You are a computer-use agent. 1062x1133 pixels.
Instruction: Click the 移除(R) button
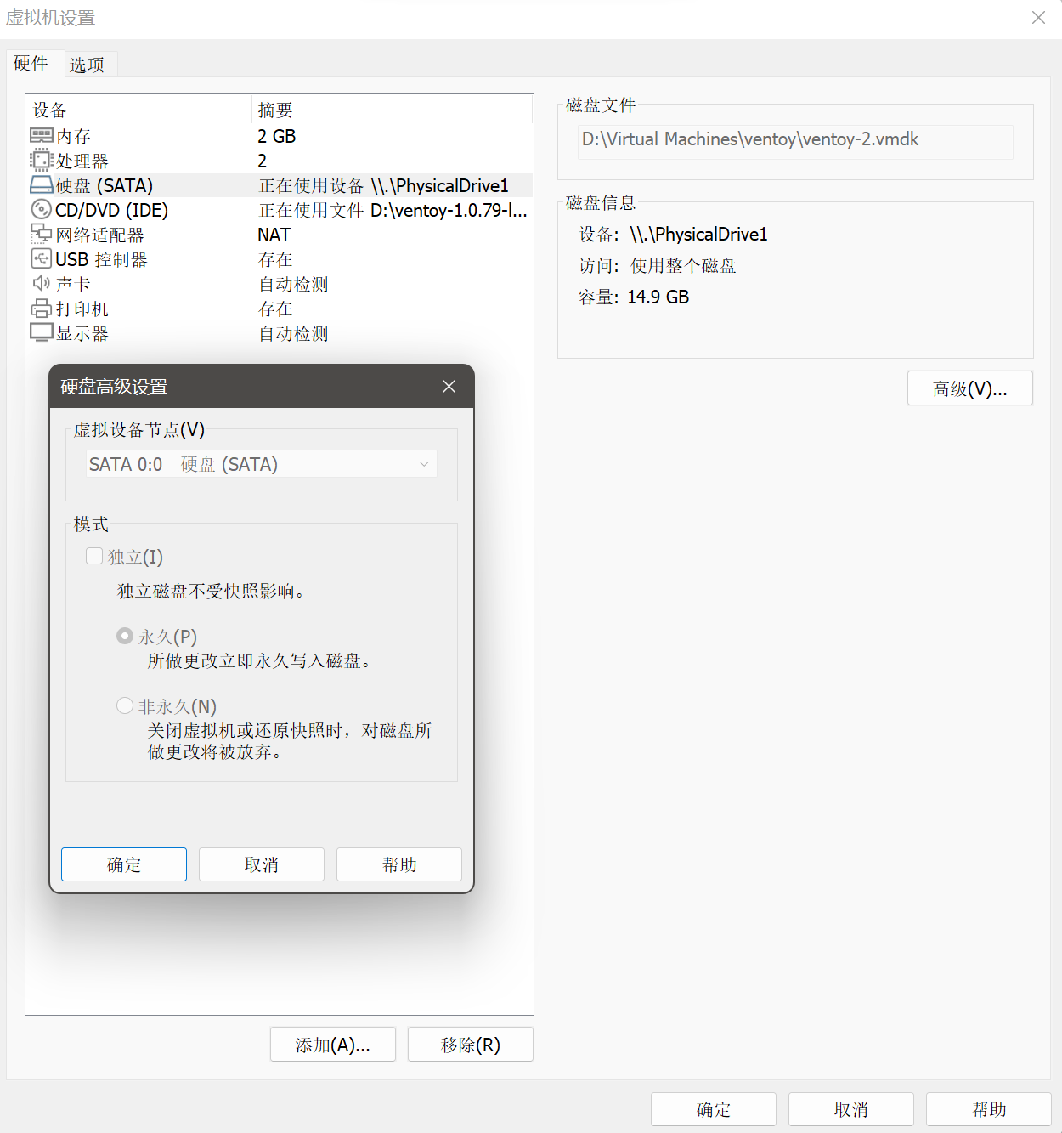[x=471, y=1045]
